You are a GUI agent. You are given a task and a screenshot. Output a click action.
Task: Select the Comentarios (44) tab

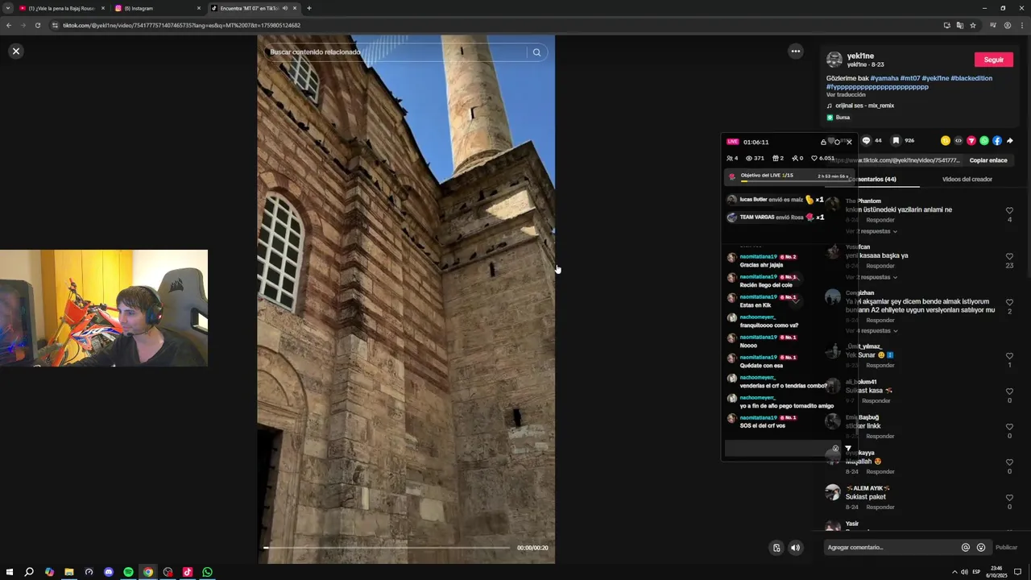pyautogui.click(x=873, y=179)
